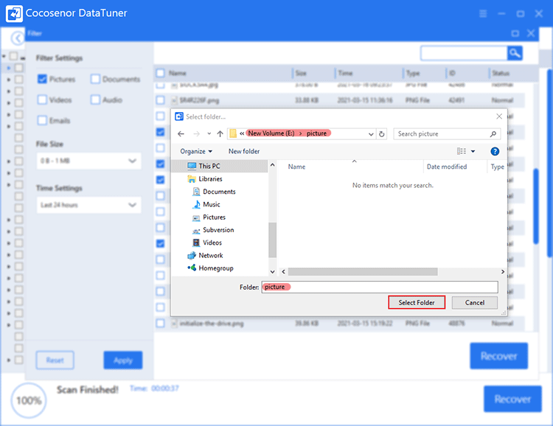Click the Apply filter button
The height and width of the screenshot is (426, 553).
point(123,360)
